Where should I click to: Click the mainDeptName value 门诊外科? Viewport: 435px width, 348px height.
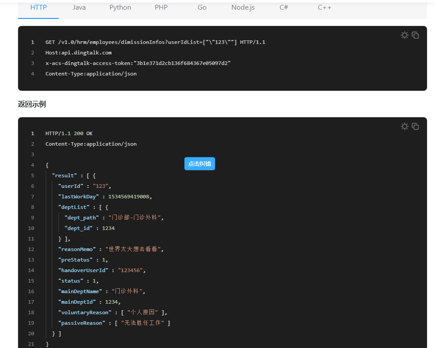coord(127,291)
